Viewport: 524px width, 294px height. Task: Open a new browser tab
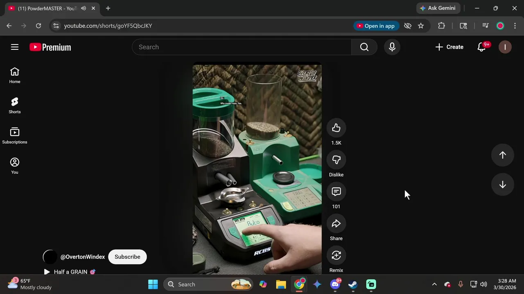click(108, 8)
